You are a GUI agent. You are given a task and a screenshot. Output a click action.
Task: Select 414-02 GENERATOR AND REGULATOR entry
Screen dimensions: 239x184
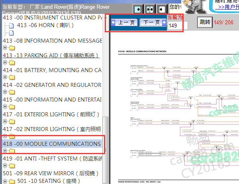(x=52, y=85)
